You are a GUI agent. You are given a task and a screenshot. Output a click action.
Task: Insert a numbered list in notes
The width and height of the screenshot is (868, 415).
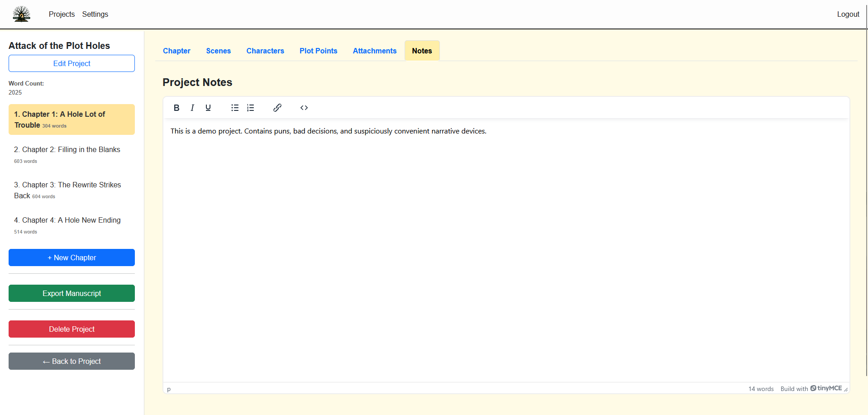250,108
